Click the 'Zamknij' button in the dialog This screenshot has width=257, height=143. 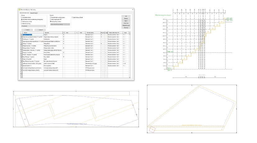[x=126, y=28]
